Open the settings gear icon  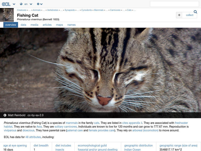38,4
